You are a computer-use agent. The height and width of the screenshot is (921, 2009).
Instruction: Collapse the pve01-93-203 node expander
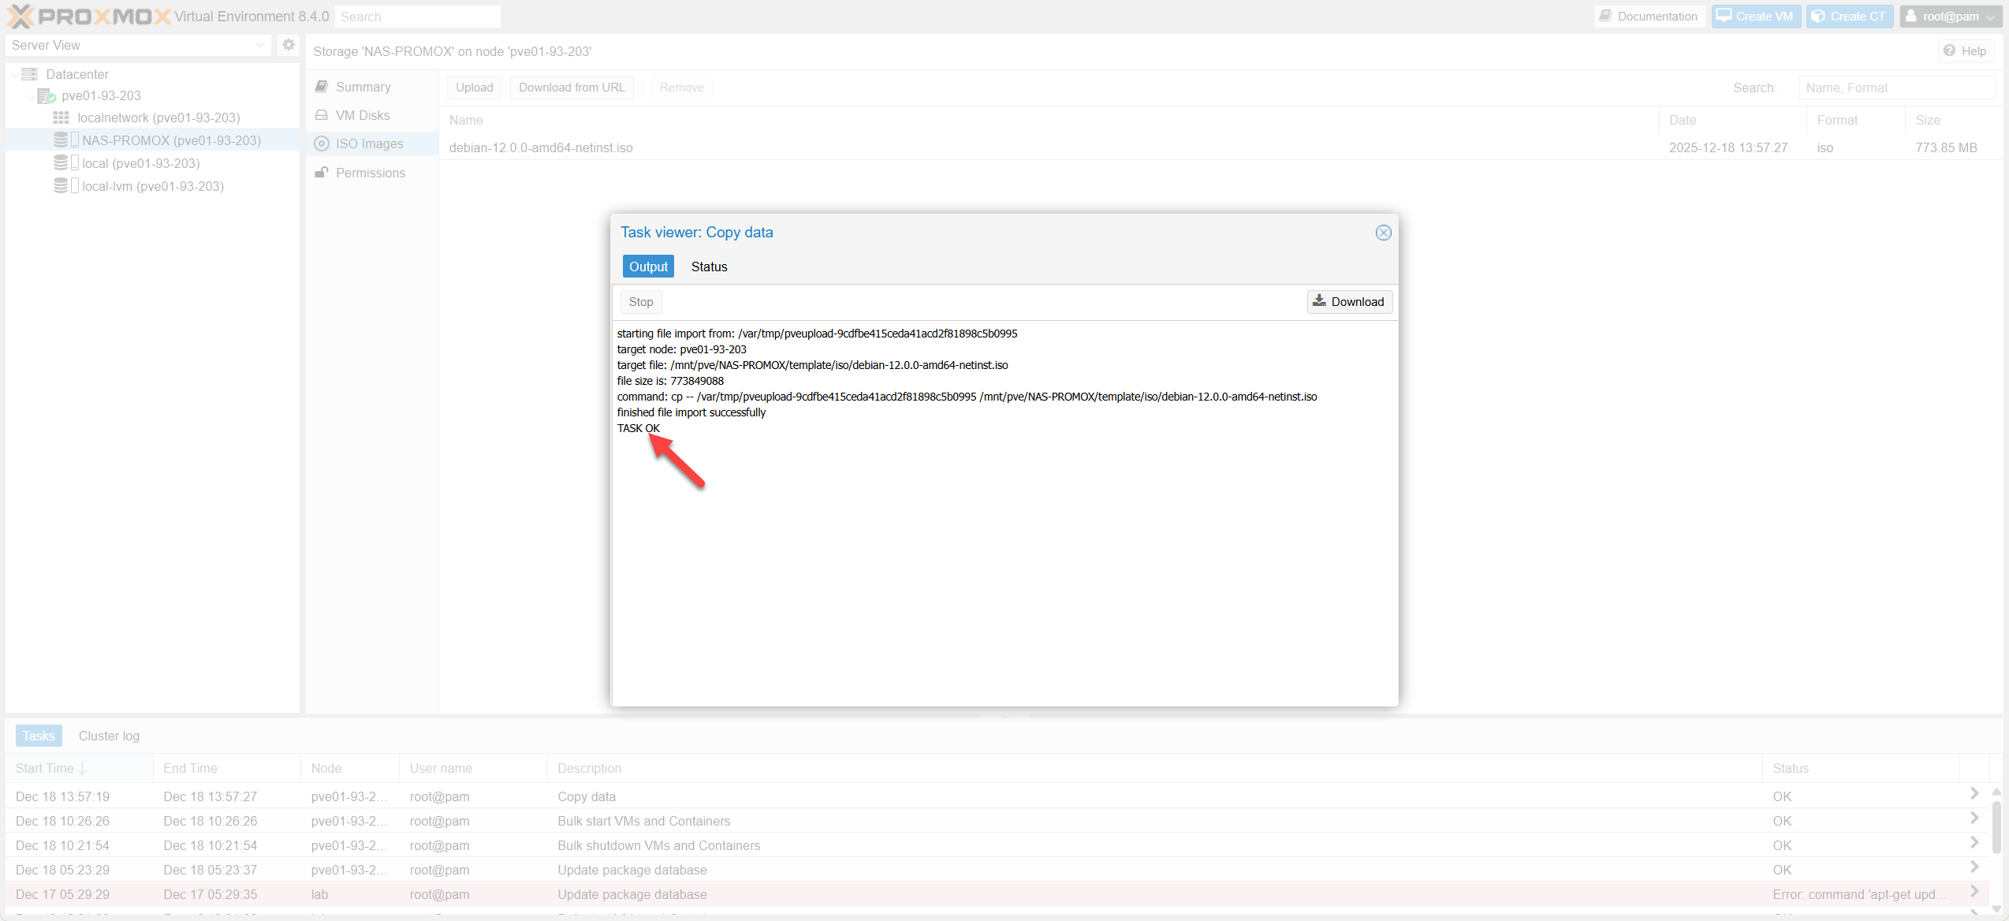31,96
